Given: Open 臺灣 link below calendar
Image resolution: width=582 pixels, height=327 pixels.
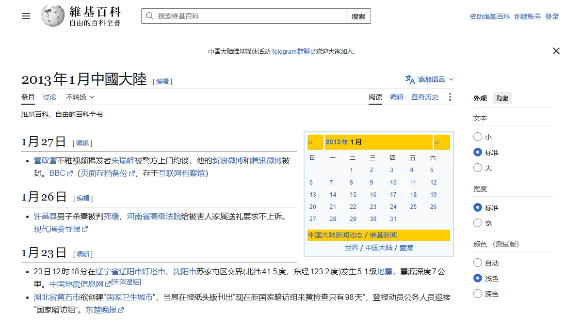Looking at the screenshot, I should point(406,248).
